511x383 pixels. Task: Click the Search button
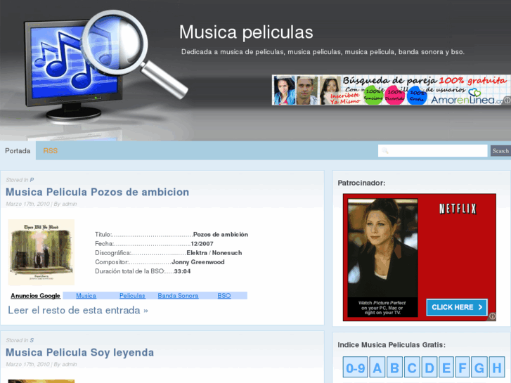coord(500,150)
